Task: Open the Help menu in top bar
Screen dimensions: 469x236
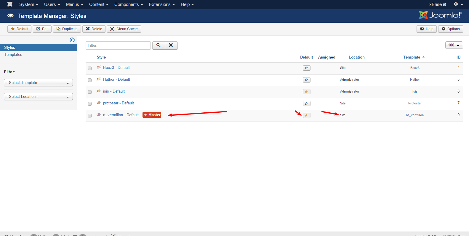Action: (x=187, y=4)
